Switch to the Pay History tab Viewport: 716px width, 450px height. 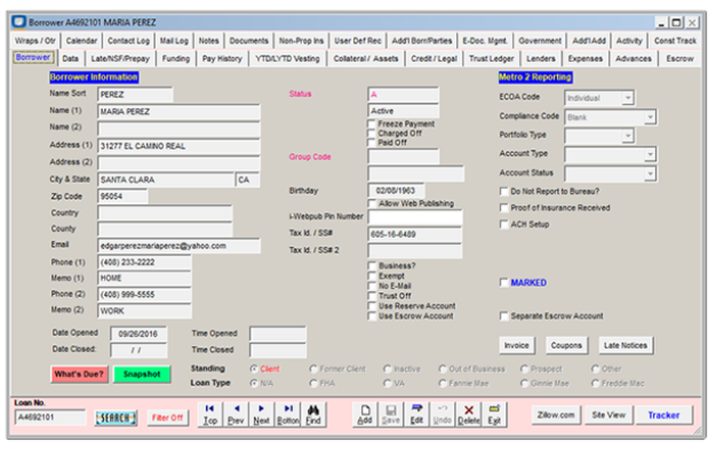coord(223,59)
